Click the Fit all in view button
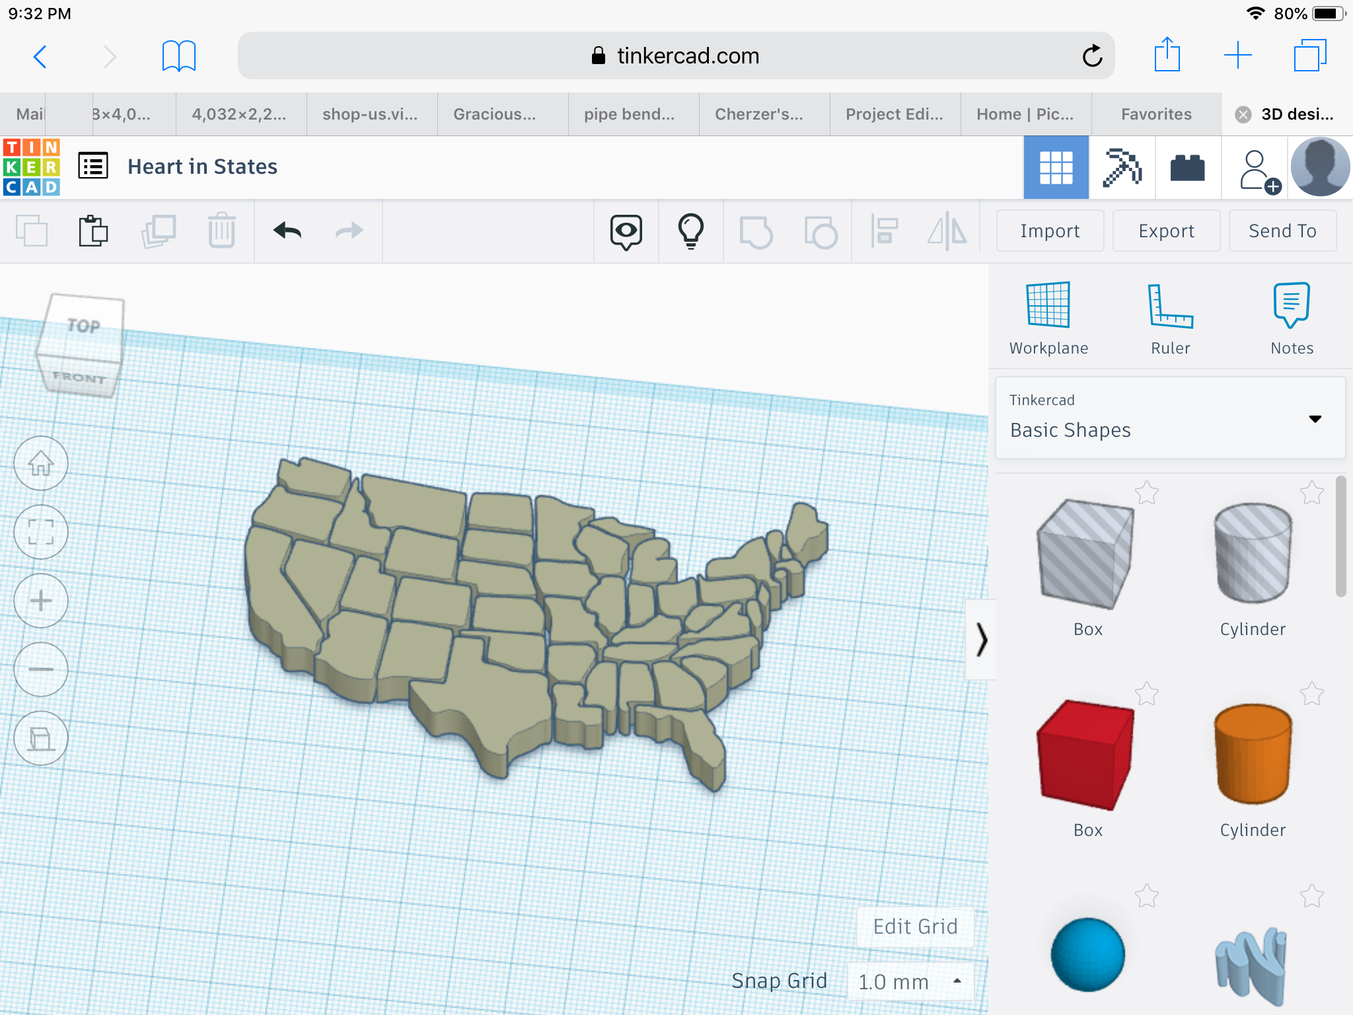Viewport: 1353px width, 1015px height. coord(41,532)
